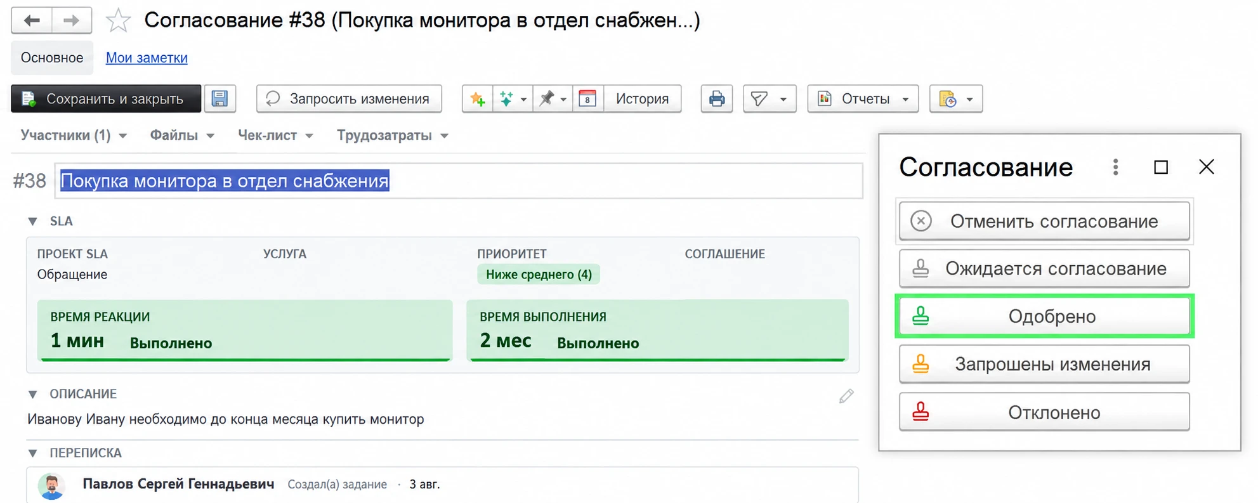Image resolution: width=1258 pixels, height=503 pixels.
Task: Click the floppy disk save icon
Action: [x=220, y=99]
